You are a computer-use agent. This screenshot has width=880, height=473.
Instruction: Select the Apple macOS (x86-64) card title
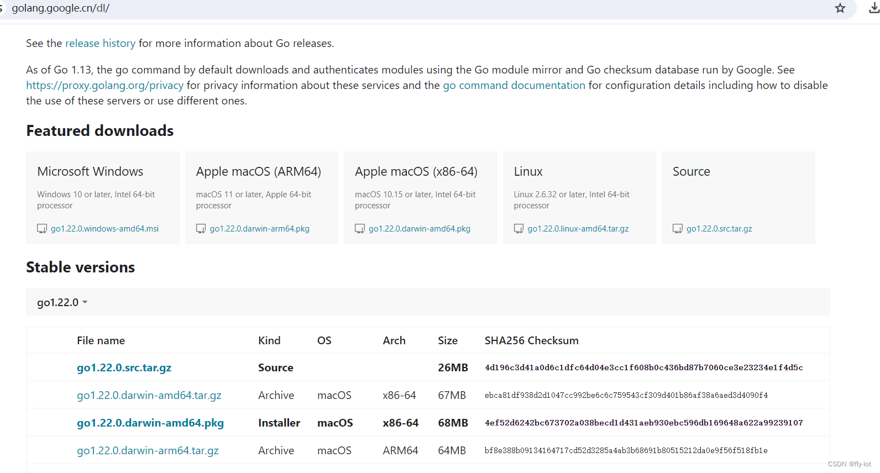[416, 171]
